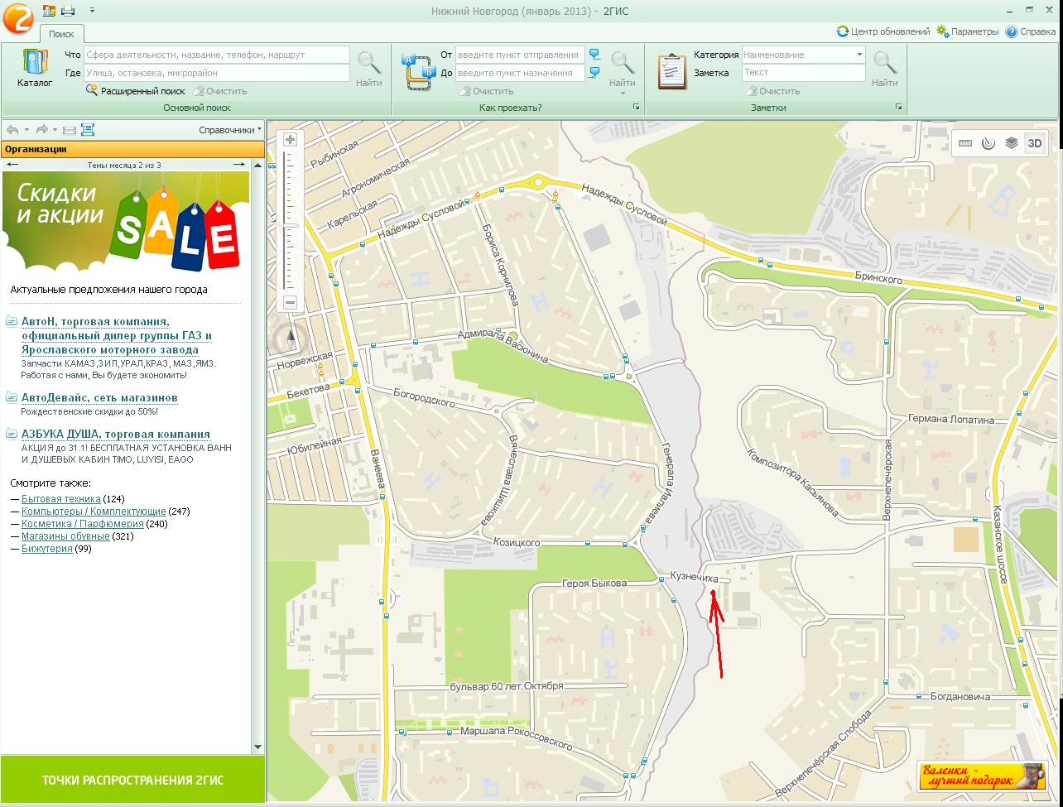
Task: Switch to the Поиск ribbon tab
Action: [62, 34]
